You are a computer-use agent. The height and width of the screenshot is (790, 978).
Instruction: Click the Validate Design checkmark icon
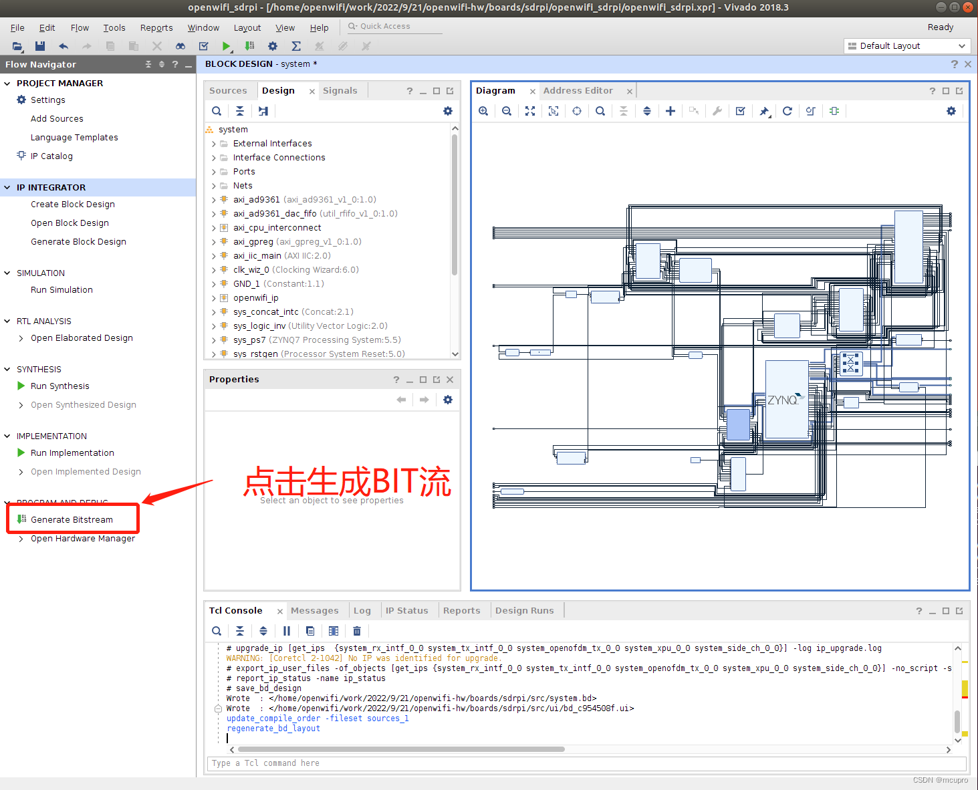click(740, 111)
